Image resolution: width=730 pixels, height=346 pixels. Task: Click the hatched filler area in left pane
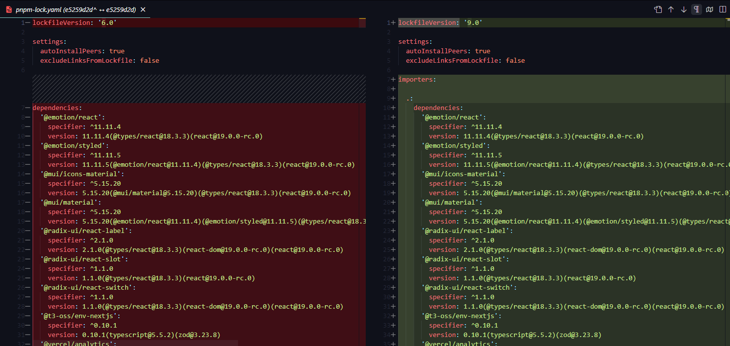(x=199, y=89)
